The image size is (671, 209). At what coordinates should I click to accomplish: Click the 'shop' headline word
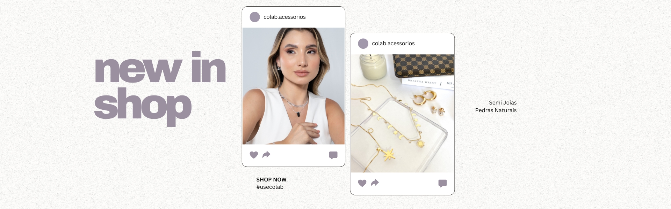(x=143, y=106)
